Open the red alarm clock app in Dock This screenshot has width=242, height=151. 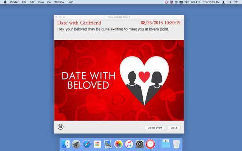[150, 144]
